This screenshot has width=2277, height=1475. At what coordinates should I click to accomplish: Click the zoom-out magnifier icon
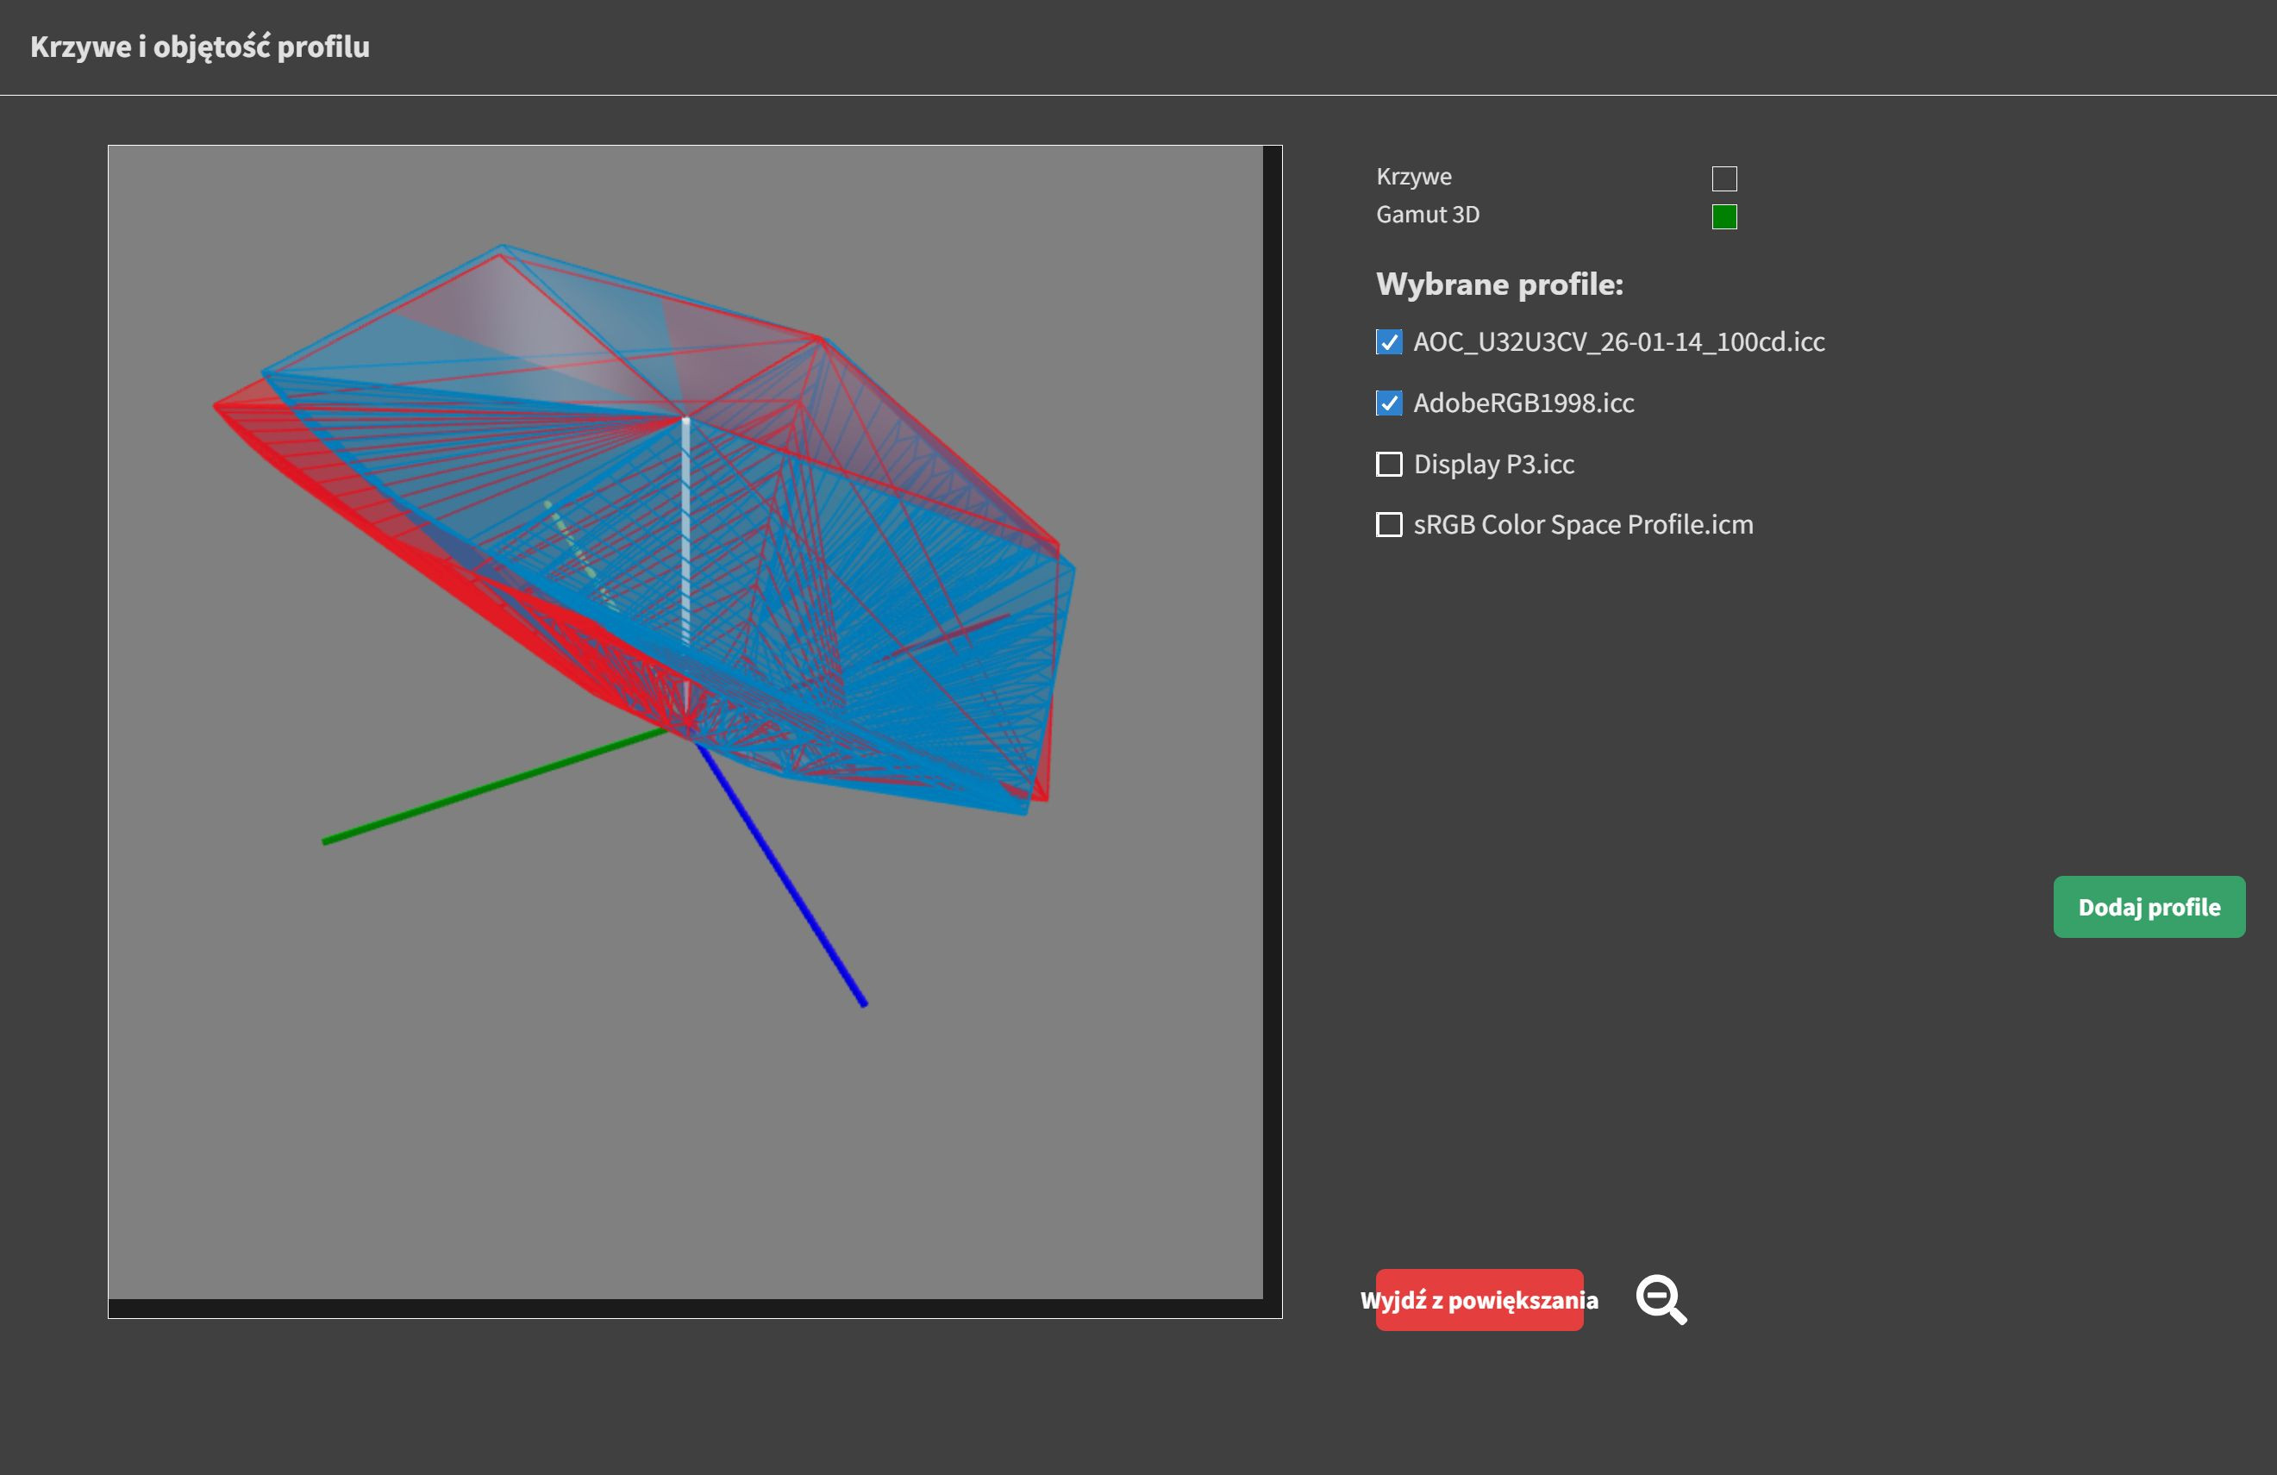click(1660, 1299)
